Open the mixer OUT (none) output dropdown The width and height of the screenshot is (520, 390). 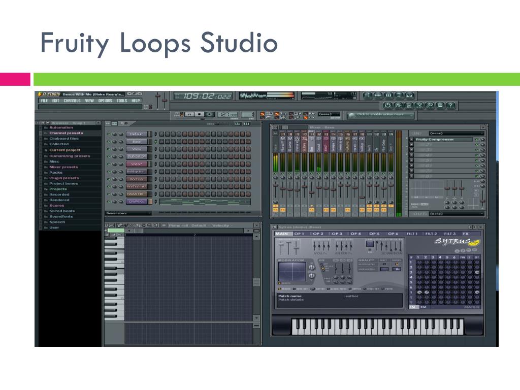pyautogui.click(x=457, y=214)
